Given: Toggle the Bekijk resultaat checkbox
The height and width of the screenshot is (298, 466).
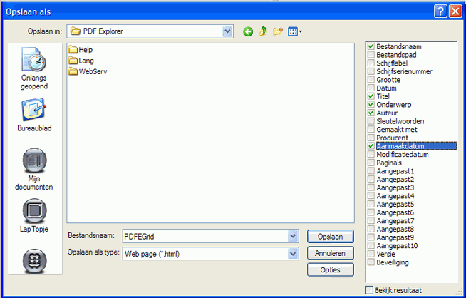Looking at the screenshot, I should point(369,289).
